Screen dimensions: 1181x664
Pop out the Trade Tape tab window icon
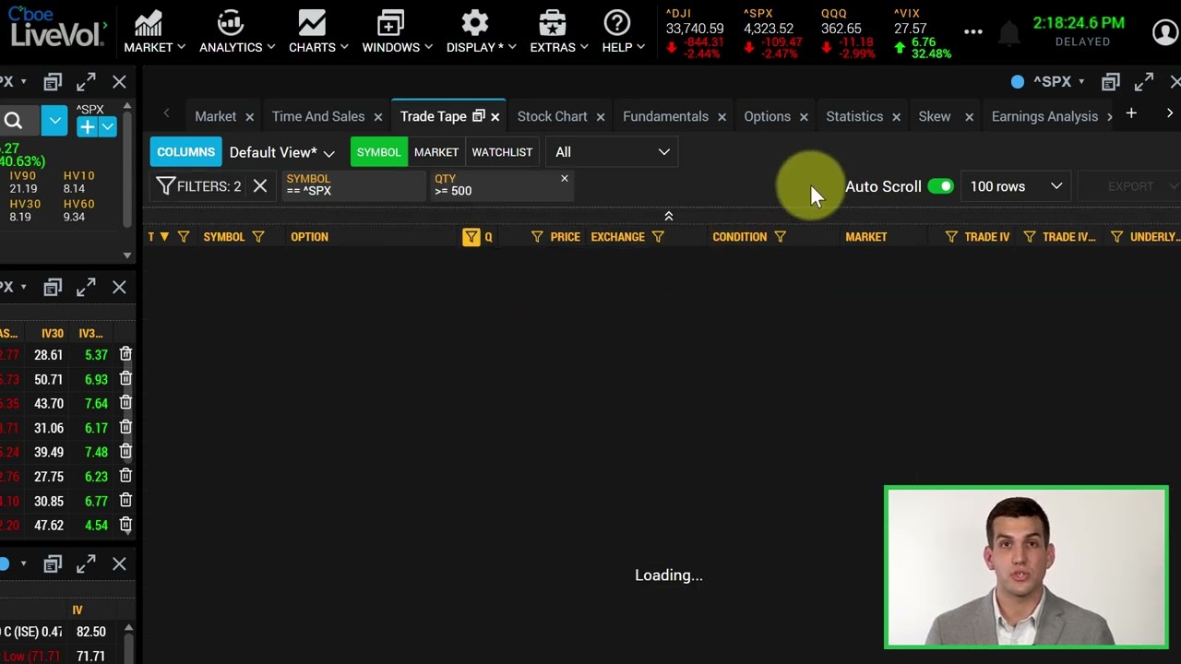(x=478, y=116)
